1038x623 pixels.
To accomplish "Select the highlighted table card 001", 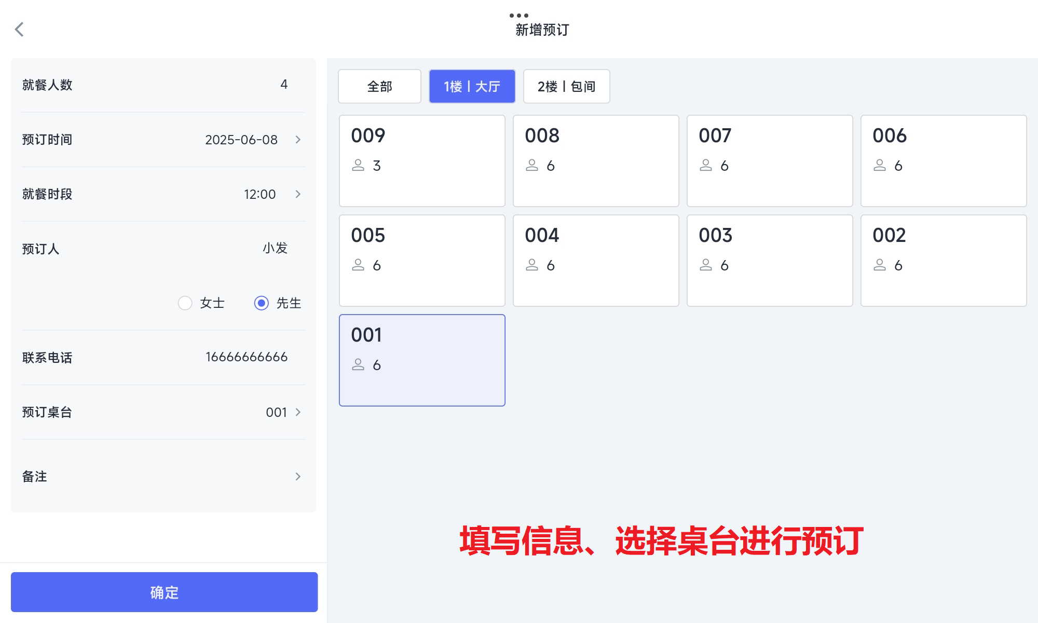I will tap(422, 360).
